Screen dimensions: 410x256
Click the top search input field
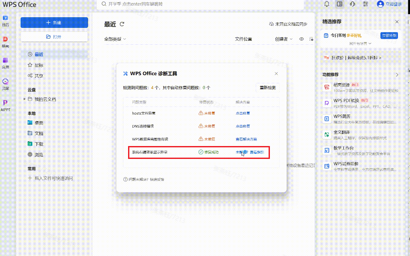pos(200,4)
